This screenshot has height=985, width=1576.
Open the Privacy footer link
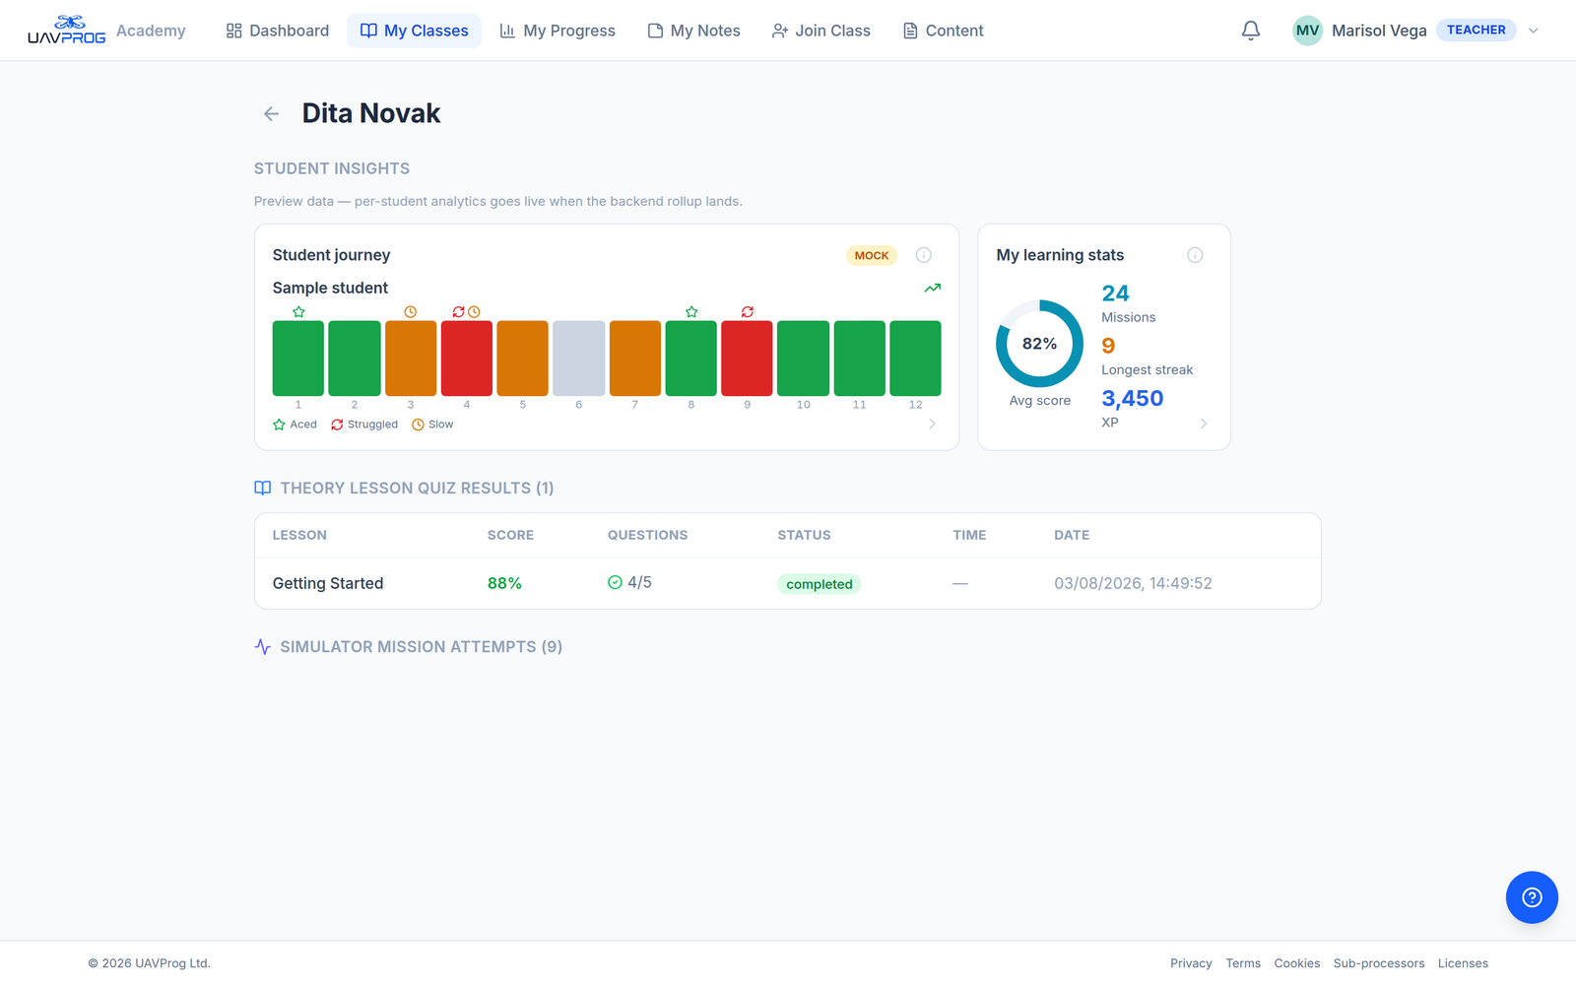[1191, 963]
